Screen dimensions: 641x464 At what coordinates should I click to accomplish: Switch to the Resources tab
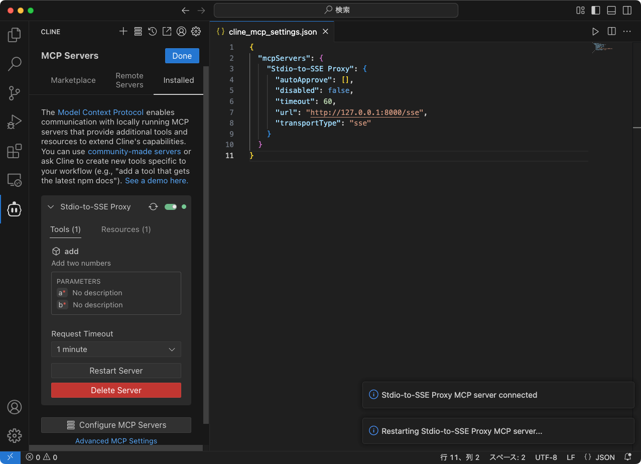(x=125, y=229)
